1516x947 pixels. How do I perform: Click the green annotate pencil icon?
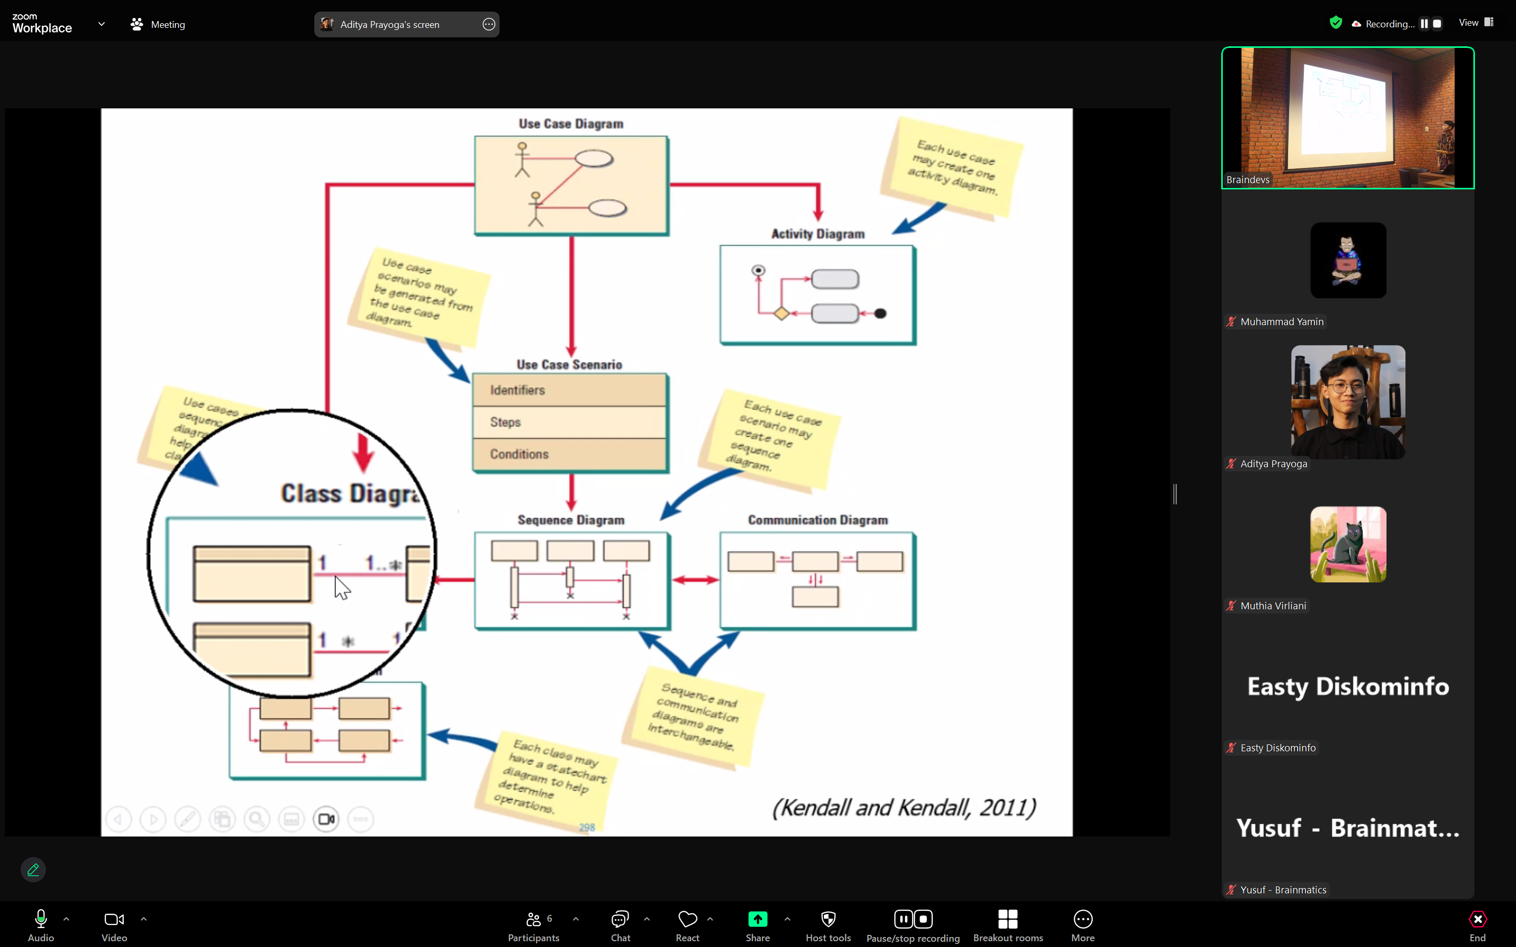coord(33,869)
